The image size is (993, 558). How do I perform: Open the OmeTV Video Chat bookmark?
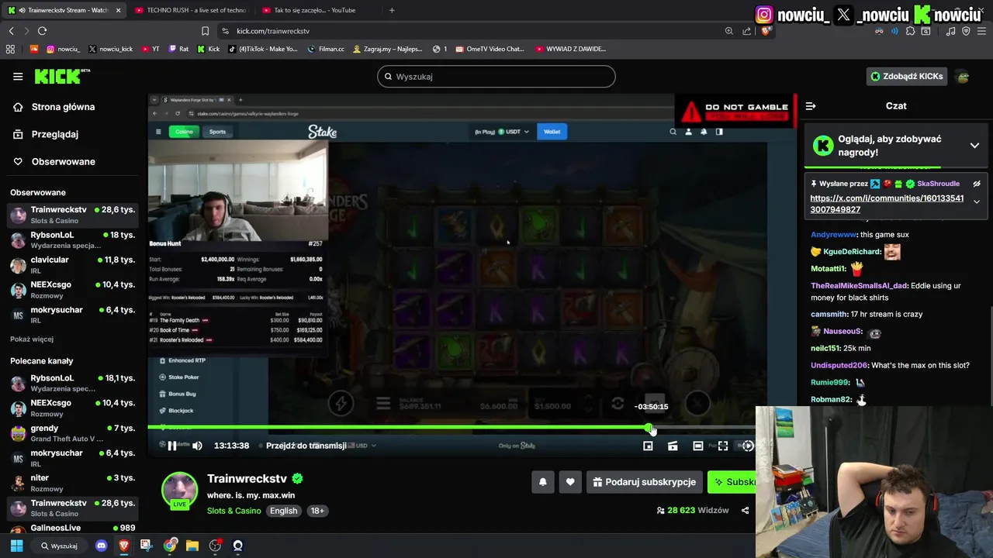(490, 49)
